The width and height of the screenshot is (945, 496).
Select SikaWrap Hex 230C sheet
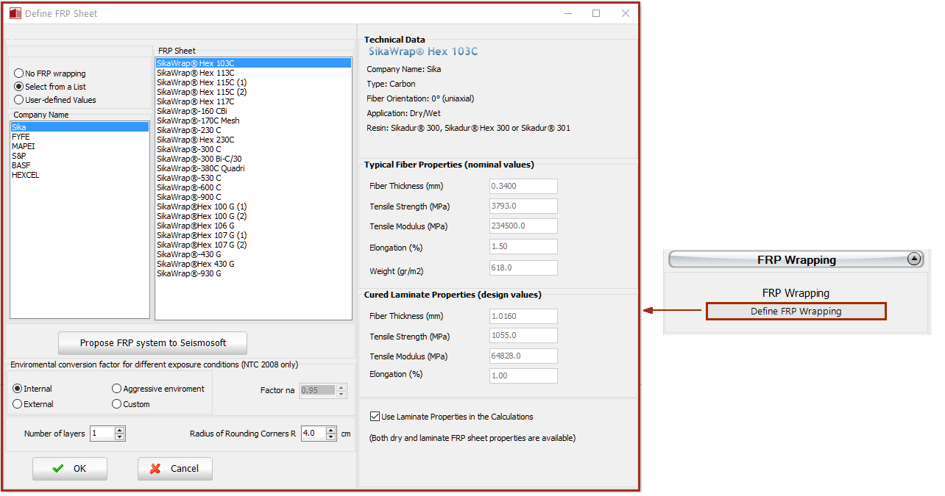253,140
